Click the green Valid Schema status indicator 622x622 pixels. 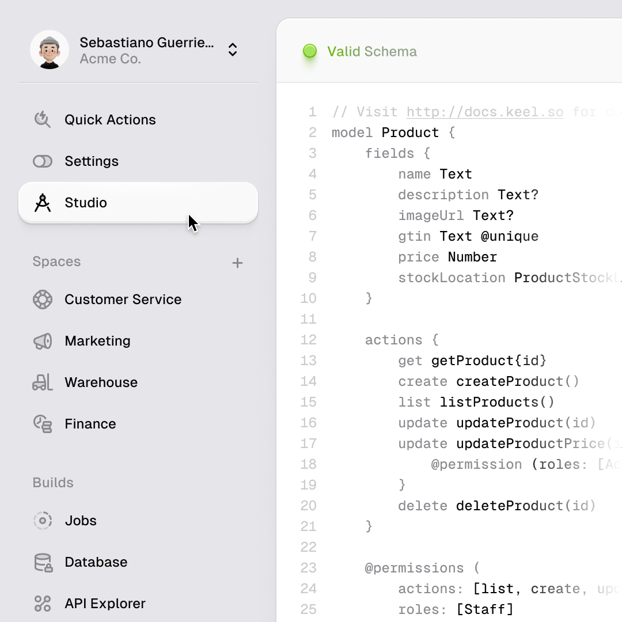(x=310, y=51)
